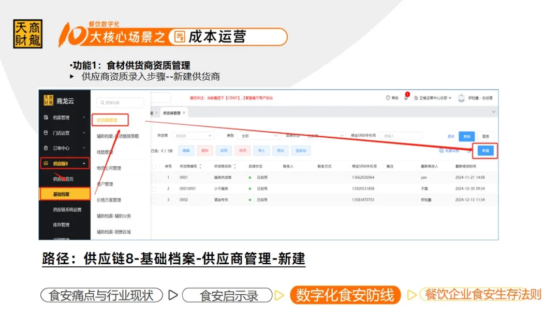Click the 门店运营 store icon in sidebar

(46, 133)
